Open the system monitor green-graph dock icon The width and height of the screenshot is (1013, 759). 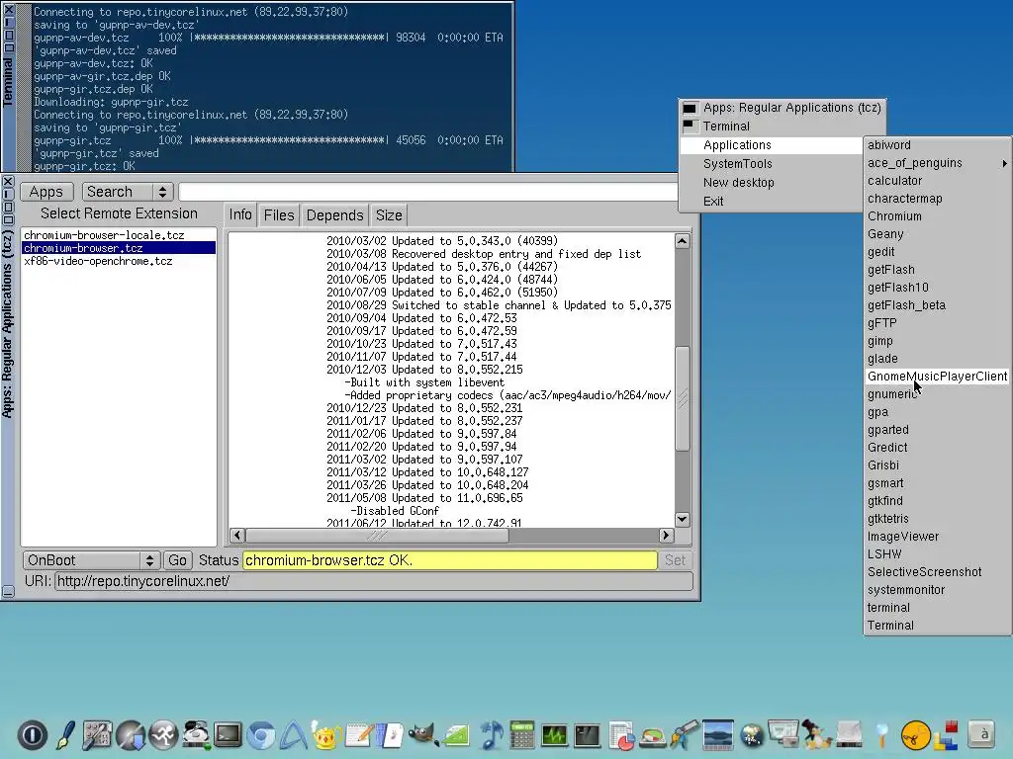coord(555,734)
